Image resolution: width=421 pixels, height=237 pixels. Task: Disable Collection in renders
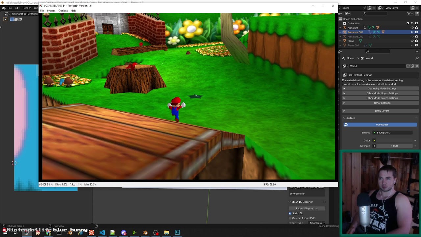pyautogui.click(x=416, y=23)
